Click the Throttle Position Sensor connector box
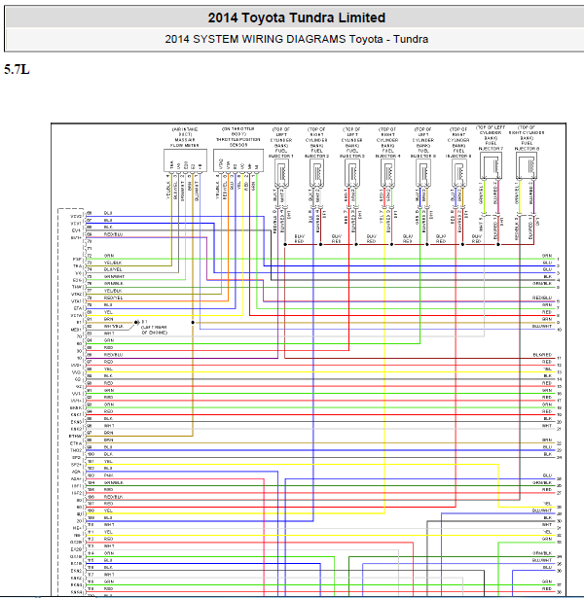 click(238, 160)
